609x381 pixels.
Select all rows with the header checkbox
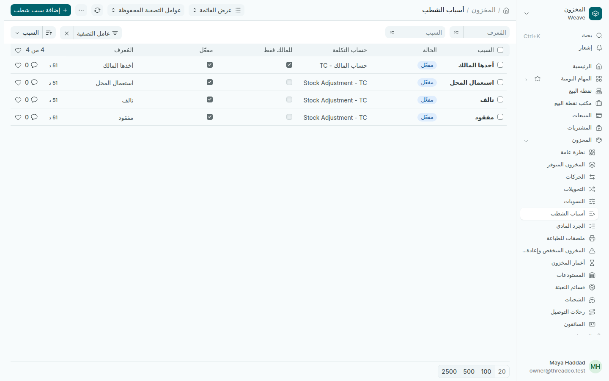(x=500, y=50)
